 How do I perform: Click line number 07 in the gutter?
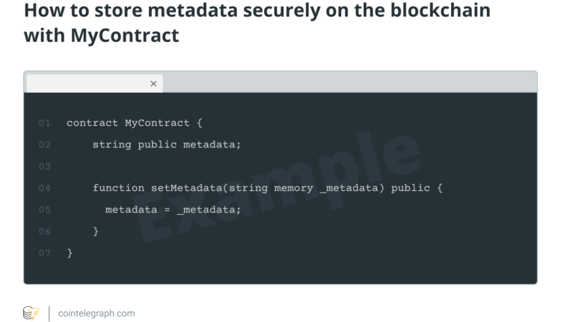click(x=45, y=253)
